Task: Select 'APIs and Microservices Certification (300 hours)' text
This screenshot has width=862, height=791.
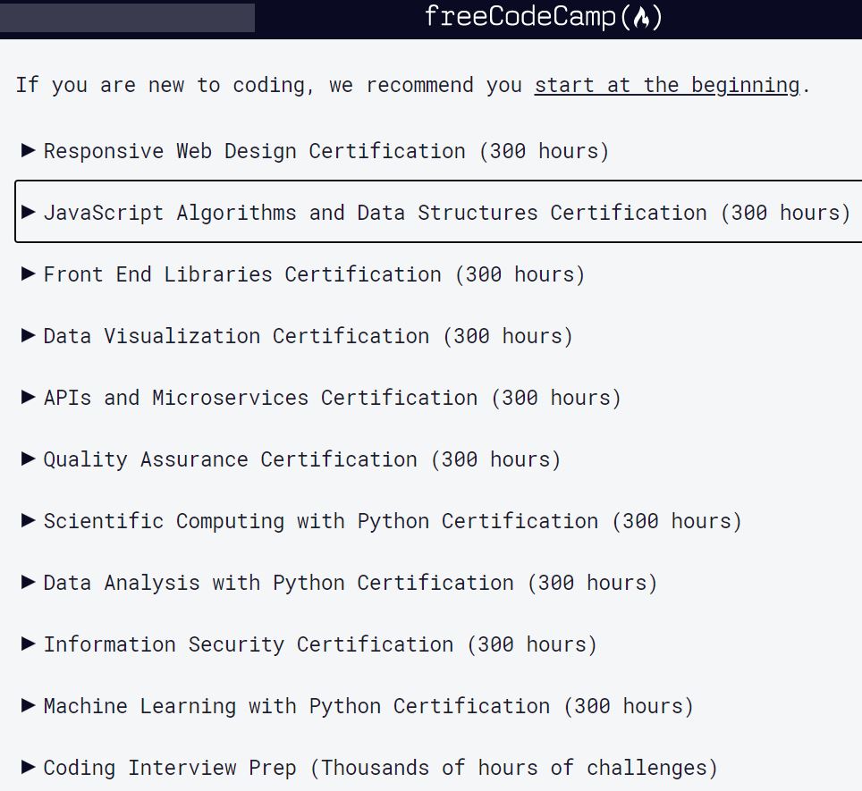Action: click(333, 398)
